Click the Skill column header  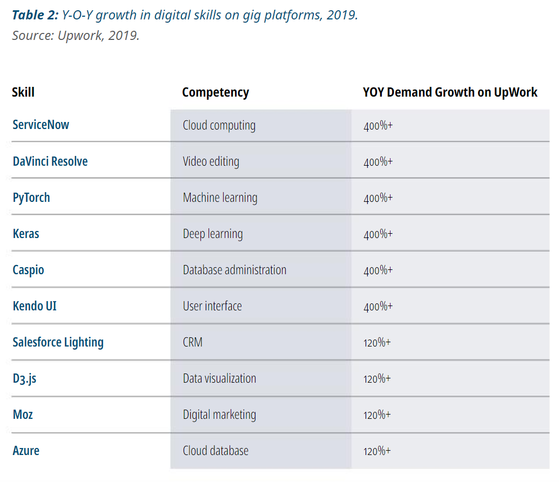coord(23,92)
